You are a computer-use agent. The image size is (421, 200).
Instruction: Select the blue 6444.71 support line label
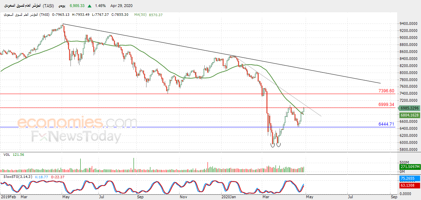(x=386, y=124)
